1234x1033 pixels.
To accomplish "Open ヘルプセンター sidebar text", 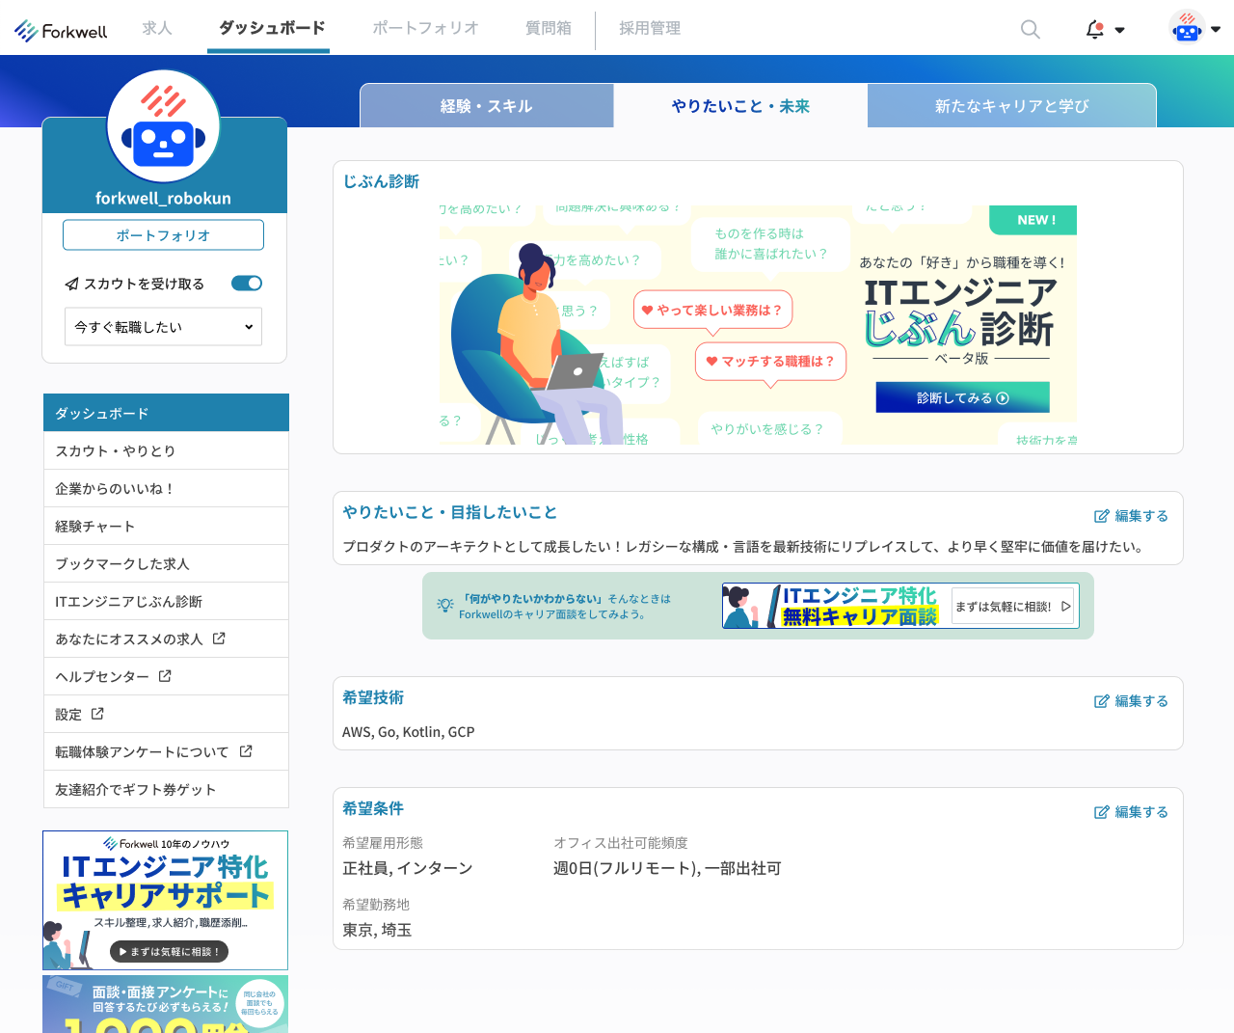I will coord(102,676).
